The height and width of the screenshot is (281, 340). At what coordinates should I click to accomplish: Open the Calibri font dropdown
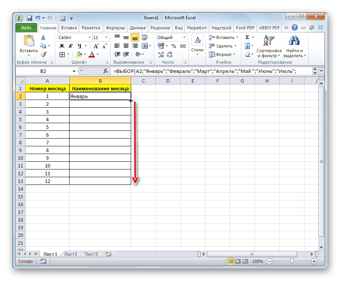click(89, 37)
